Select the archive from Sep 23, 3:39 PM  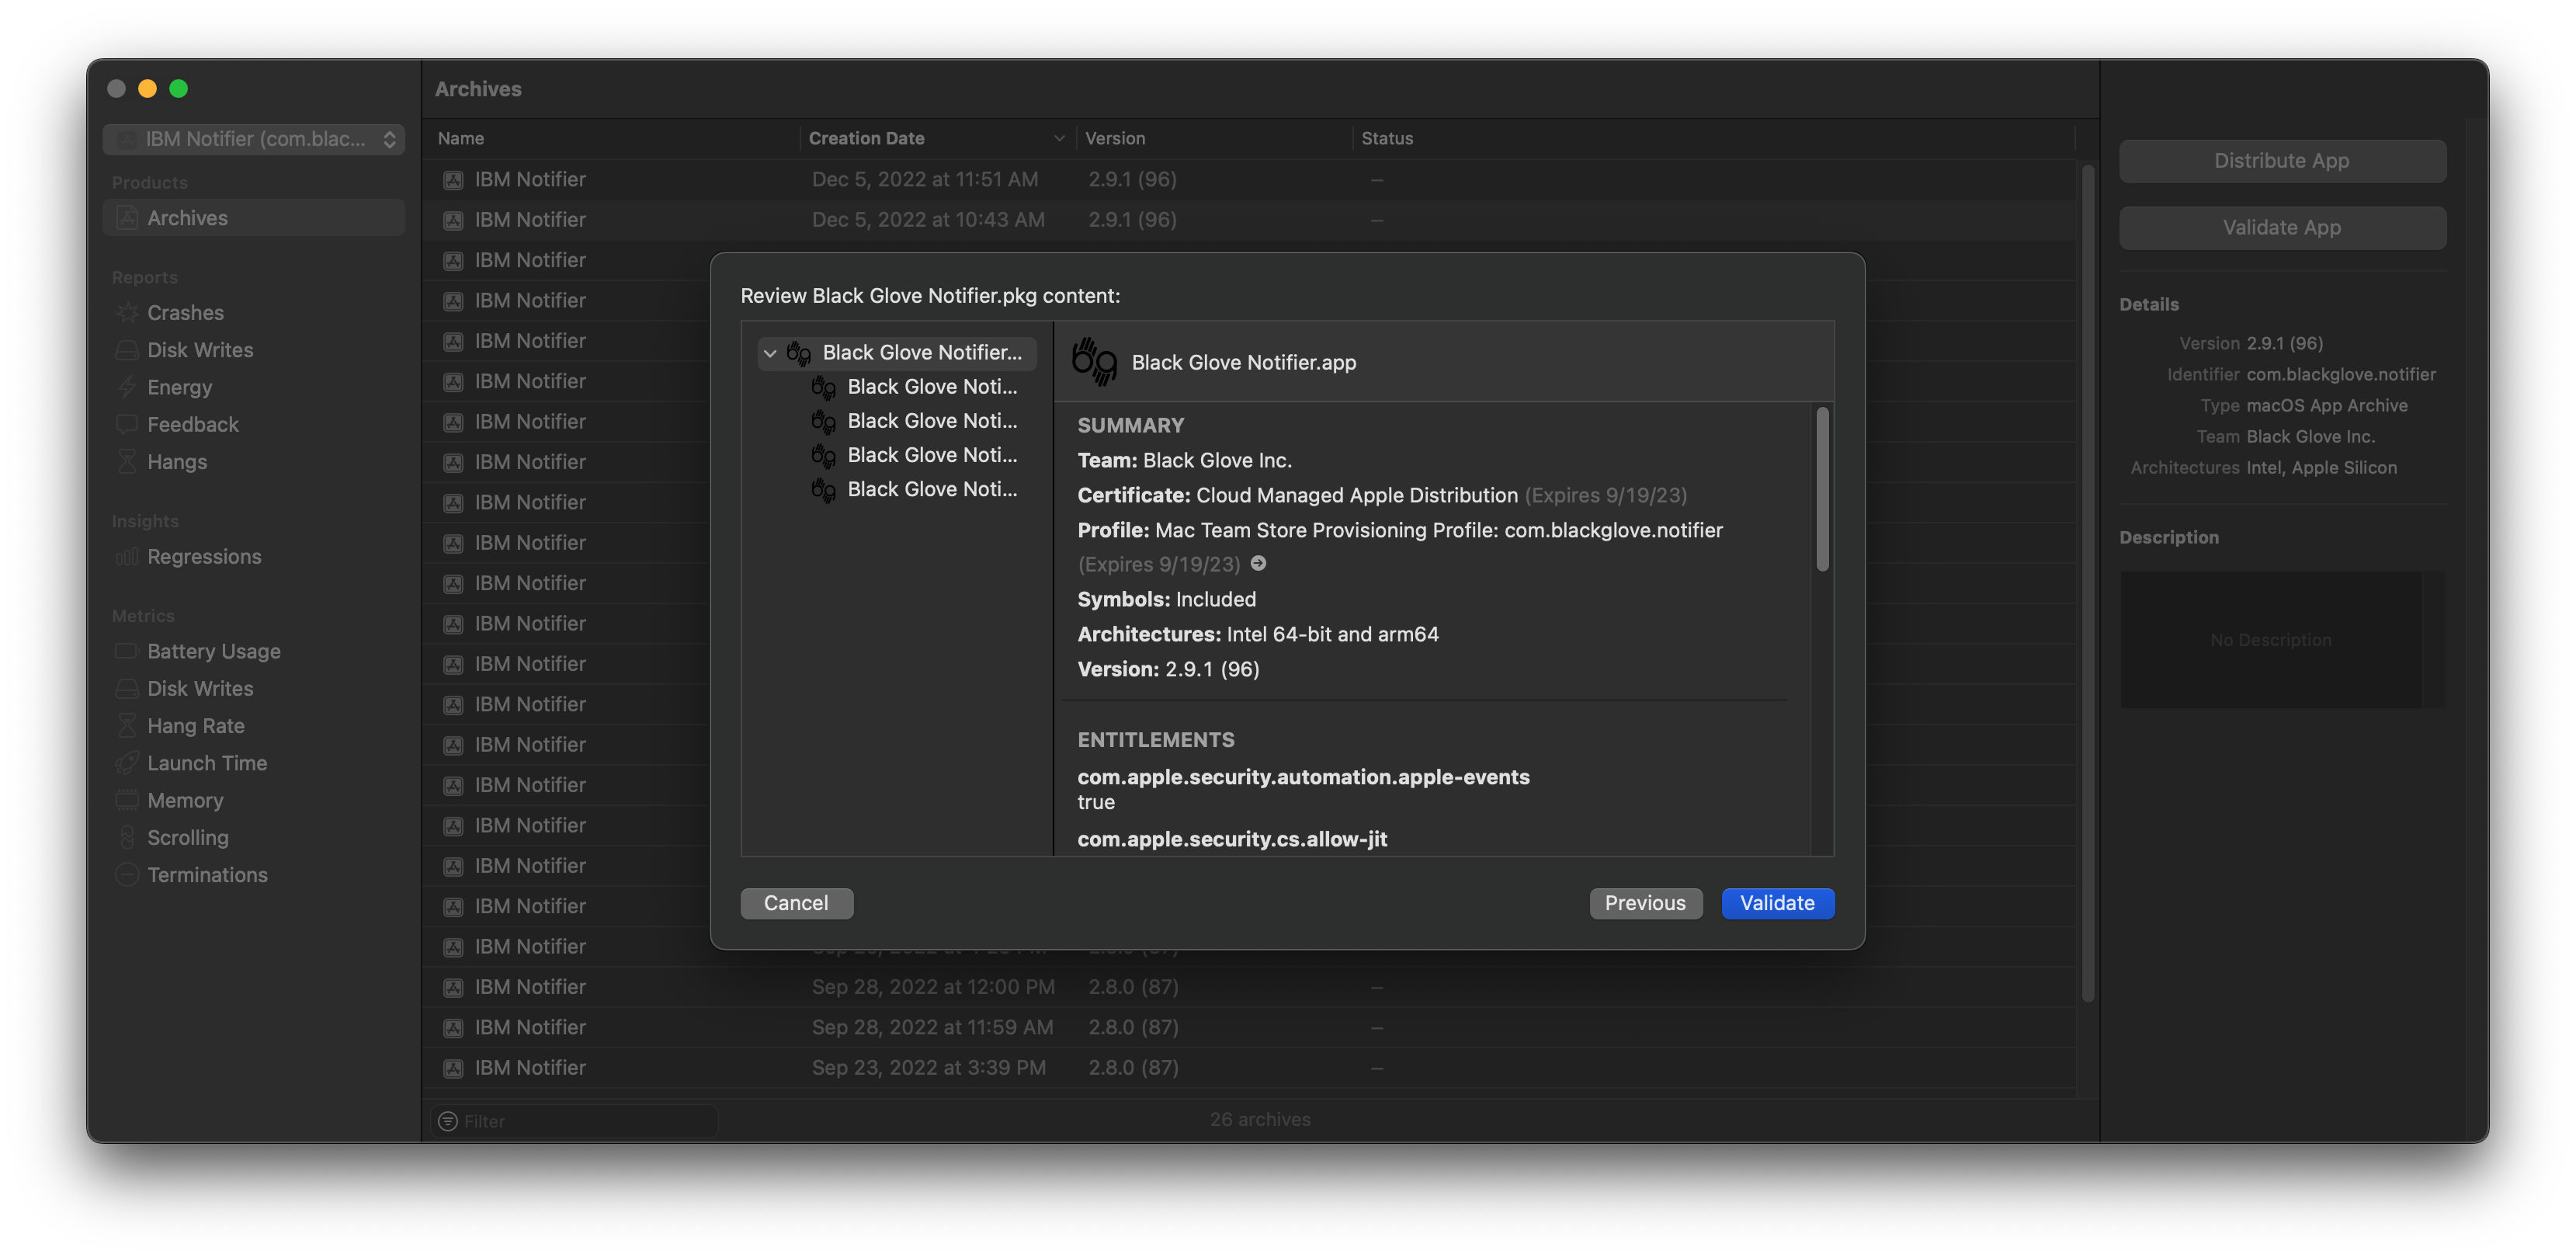1250,1068
